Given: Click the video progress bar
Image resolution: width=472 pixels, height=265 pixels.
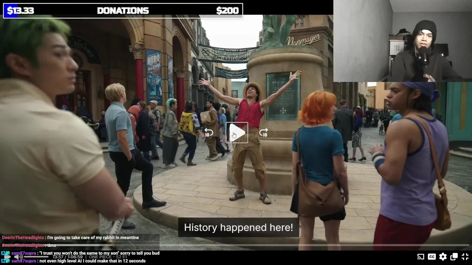Looking at the screenshot, I should (236, 245).
